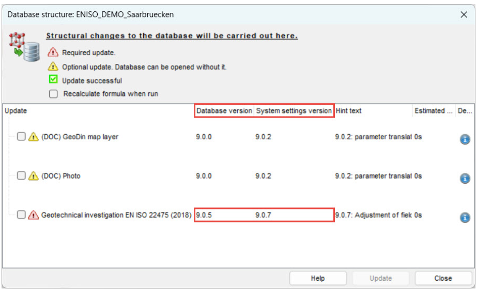The width and height of the screenshot is (477, 290).
Task: Click yellow warning icon beside (DOC) Photo
Action: [x=33, y=176]
